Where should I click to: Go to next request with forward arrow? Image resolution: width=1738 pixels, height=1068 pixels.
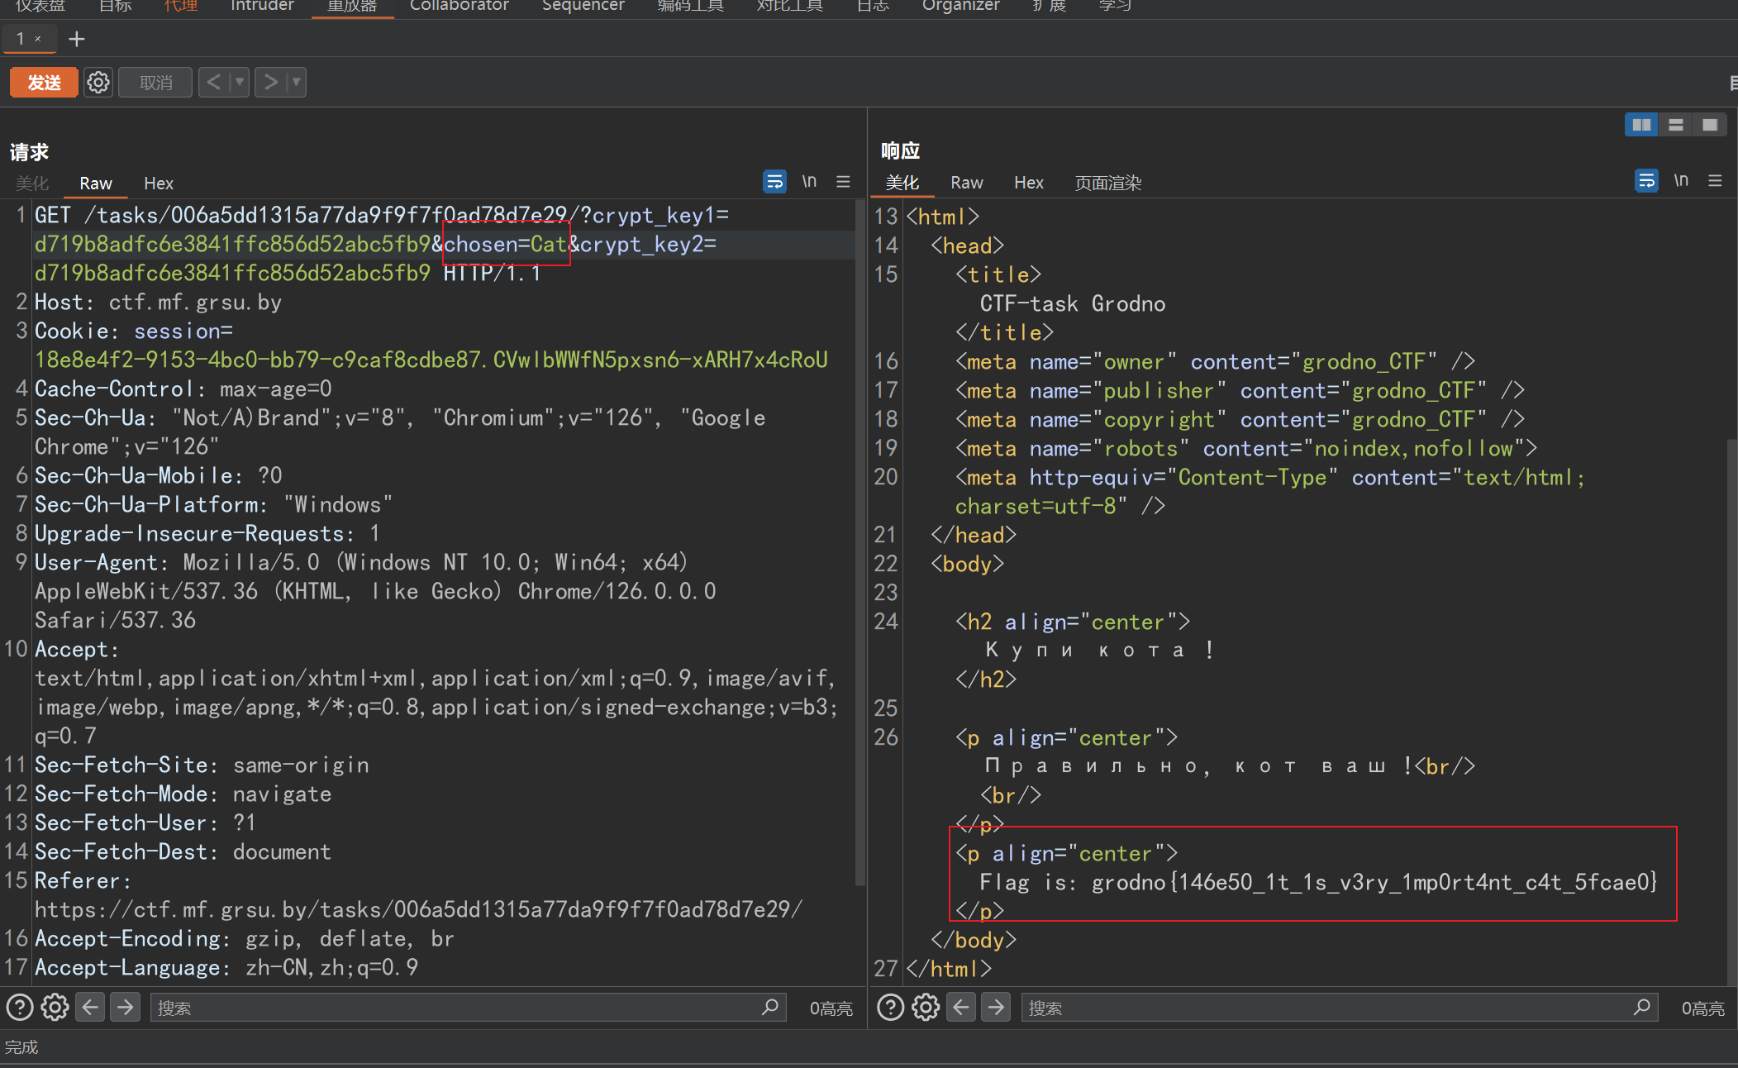point(269,83)
